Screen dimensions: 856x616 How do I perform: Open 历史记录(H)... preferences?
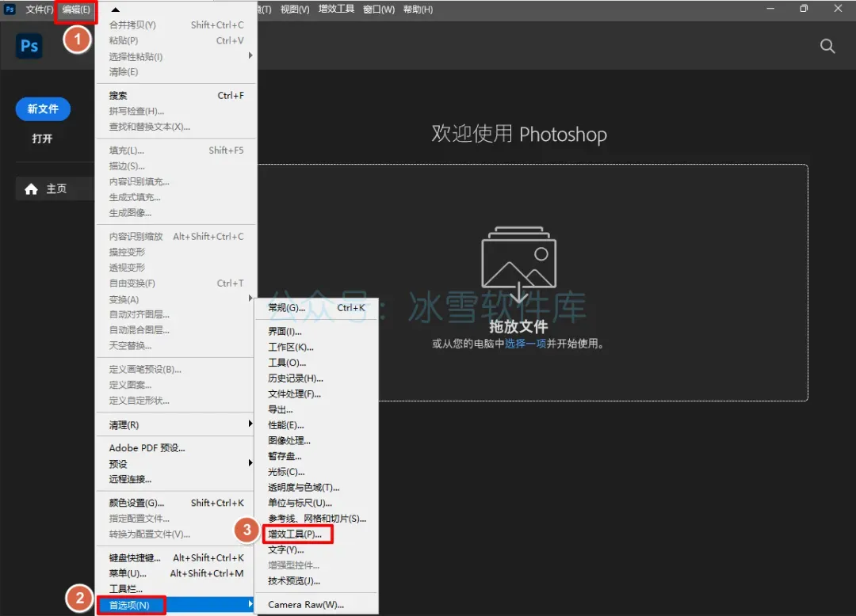click(316, 378)
